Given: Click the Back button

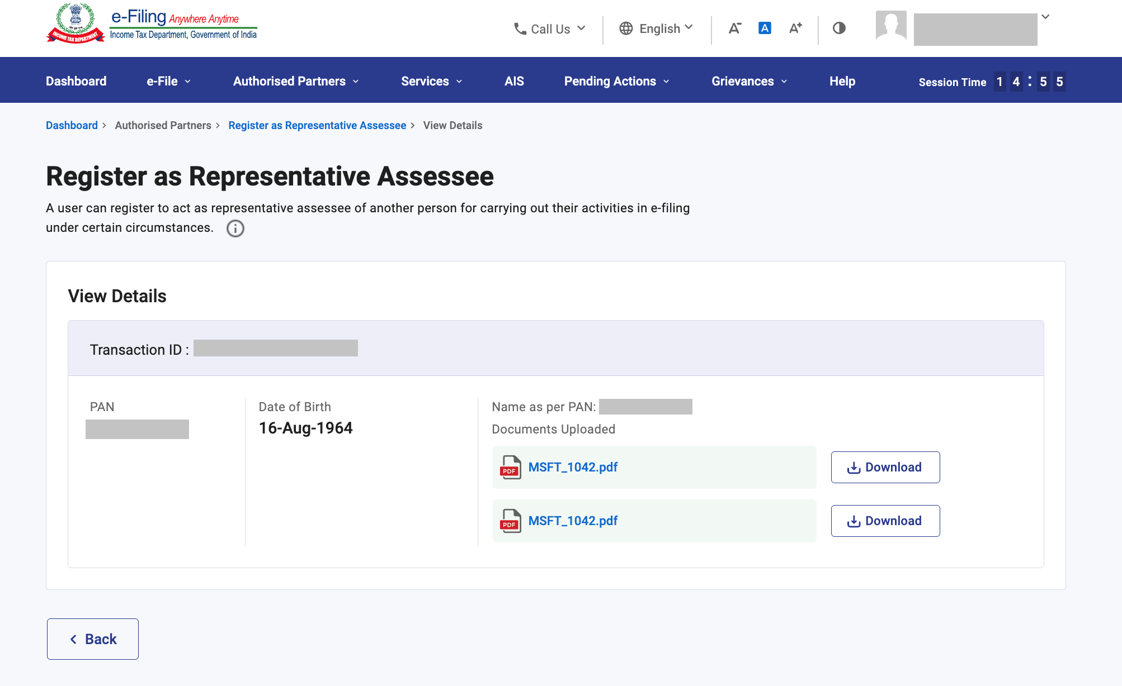Looking at the screenshot, I should tap(93, 639).
